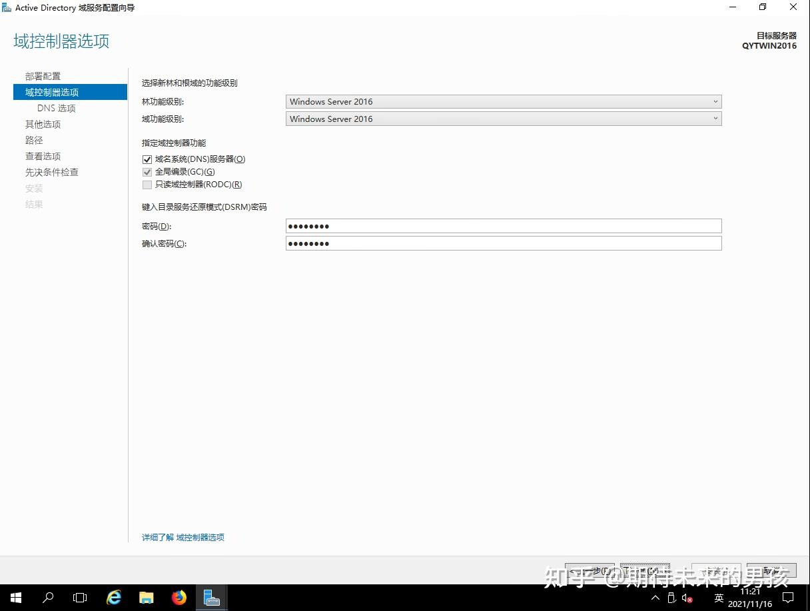Open the 林功能级别 dropdown
Viewport: 810px width, 611px height.
pos(504,102)
